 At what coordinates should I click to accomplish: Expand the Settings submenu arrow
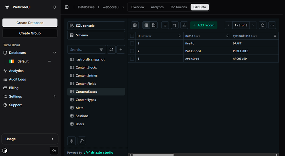click(x=54, y=96)
